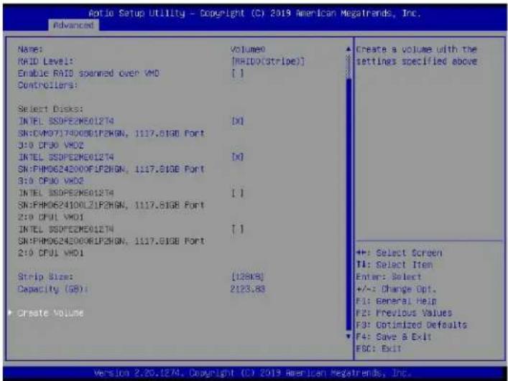
Task: Select the Strip Size label
Action: tap(45, 277)
